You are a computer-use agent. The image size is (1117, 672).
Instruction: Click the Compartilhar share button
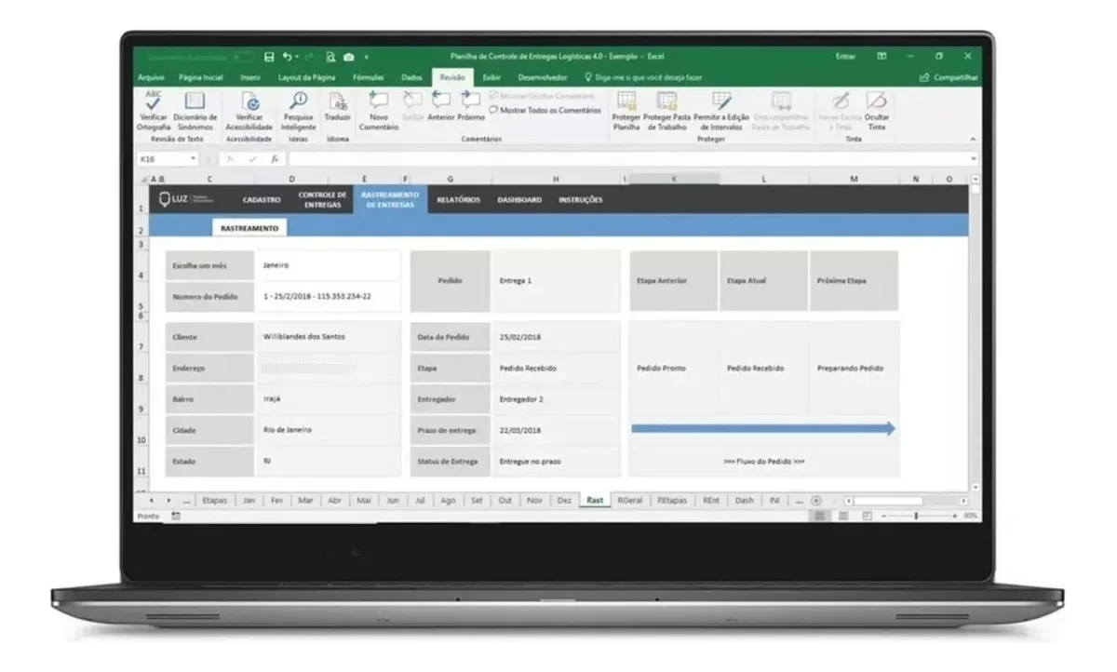[949, 77]
